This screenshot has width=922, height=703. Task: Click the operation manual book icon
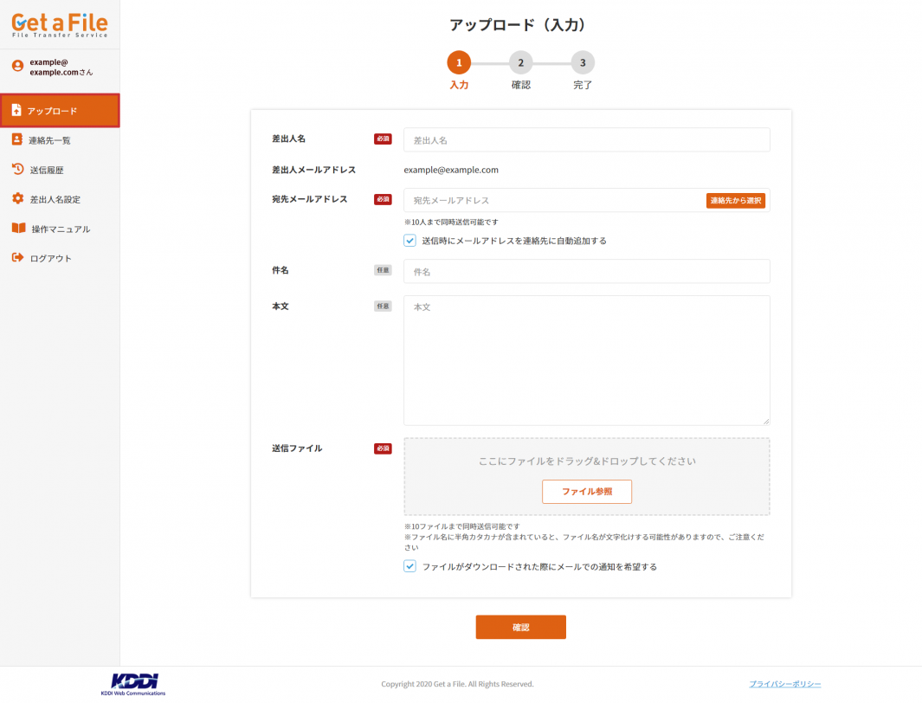[18, 229]
